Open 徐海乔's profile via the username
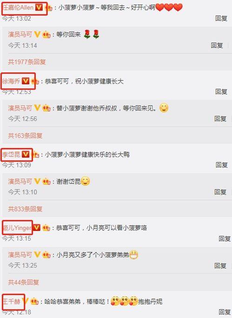The width and height of the screenshot is (232, 318). 11,81
